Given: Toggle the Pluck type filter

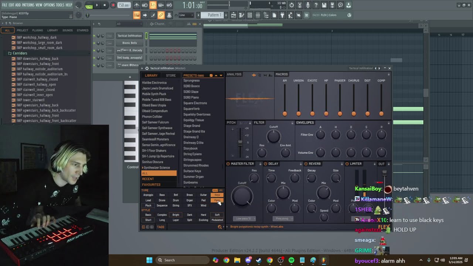Looking at the screenshot, I should click(148, 205).
